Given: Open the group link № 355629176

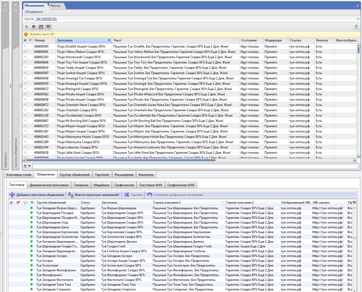Looking at the screenshot, I should pos(46,19).
